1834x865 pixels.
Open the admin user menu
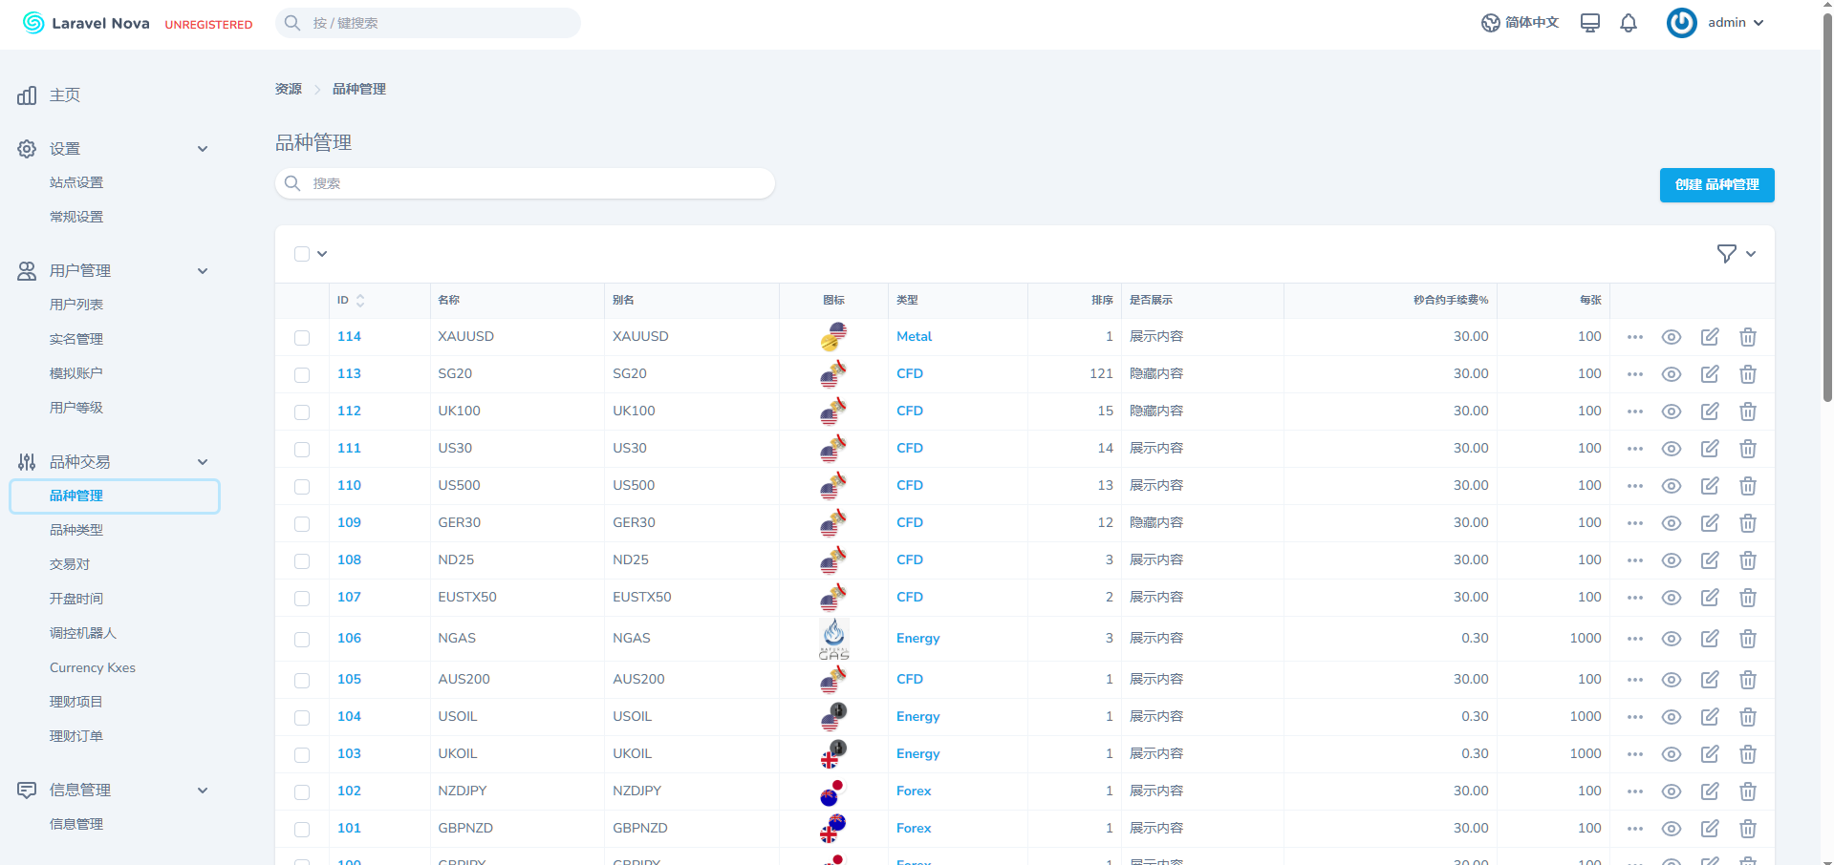(1716, 23)
